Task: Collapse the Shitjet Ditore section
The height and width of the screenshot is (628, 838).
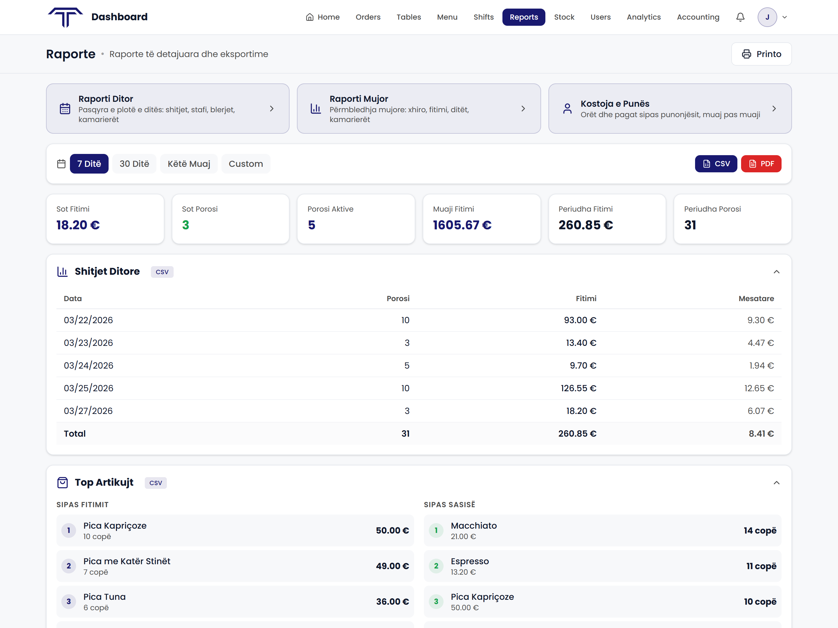Action: pyautogui.click(x=776, y=272)
